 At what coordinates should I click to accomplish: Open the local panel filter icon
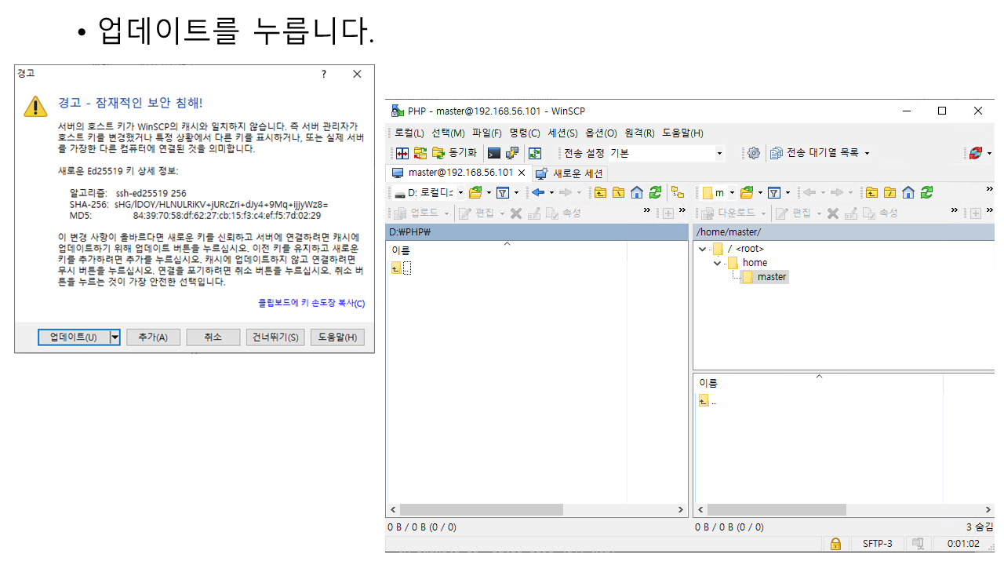pyautogui.click(x=503, y=192)
